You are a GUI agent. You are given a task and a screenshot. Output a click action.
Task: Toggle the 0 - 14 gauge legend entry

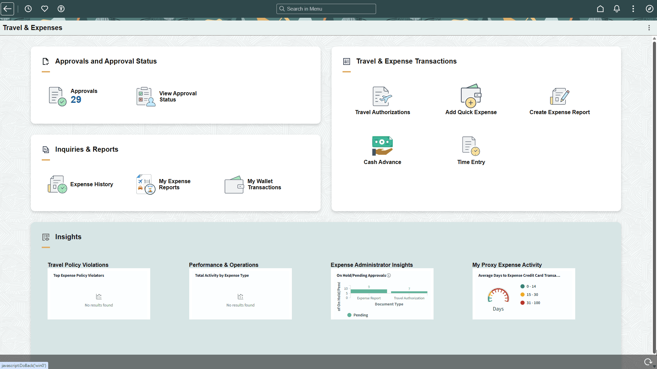click(x=529, y=286)
